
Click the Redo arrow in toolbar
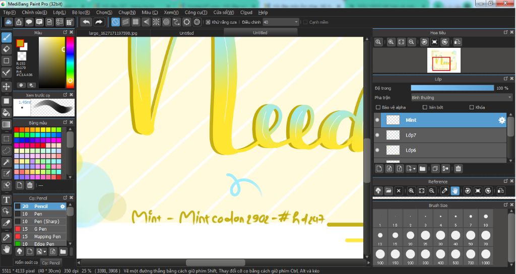point(99,22)
